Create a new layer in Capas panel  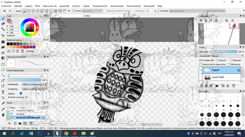point(201,86)
